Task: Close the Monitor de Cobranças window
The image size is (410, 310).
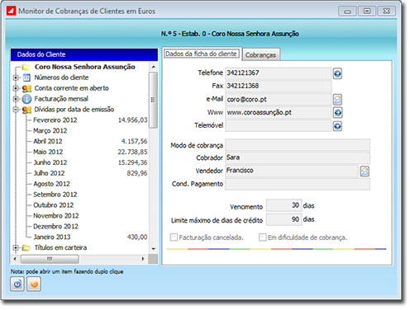Action: click(387, 12)
